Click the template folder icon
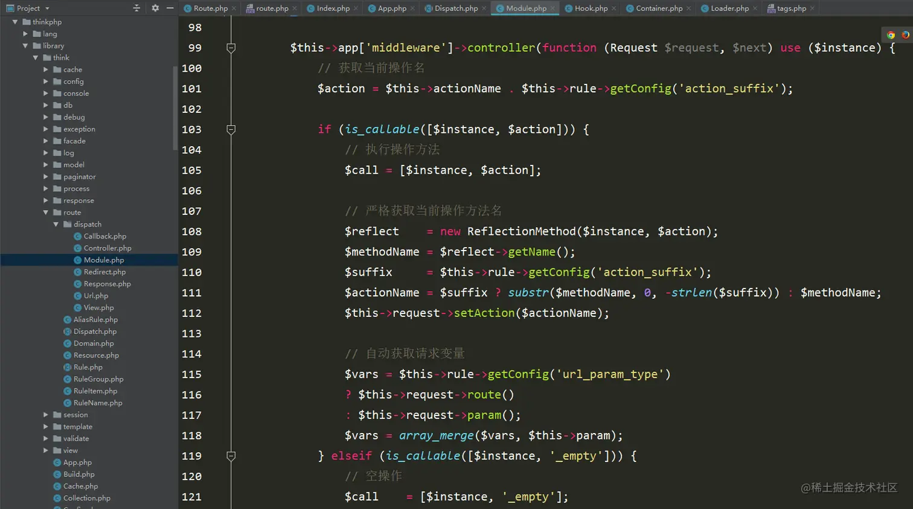The height and width of the screenshot is (509, 913). (x=57, y=427)
